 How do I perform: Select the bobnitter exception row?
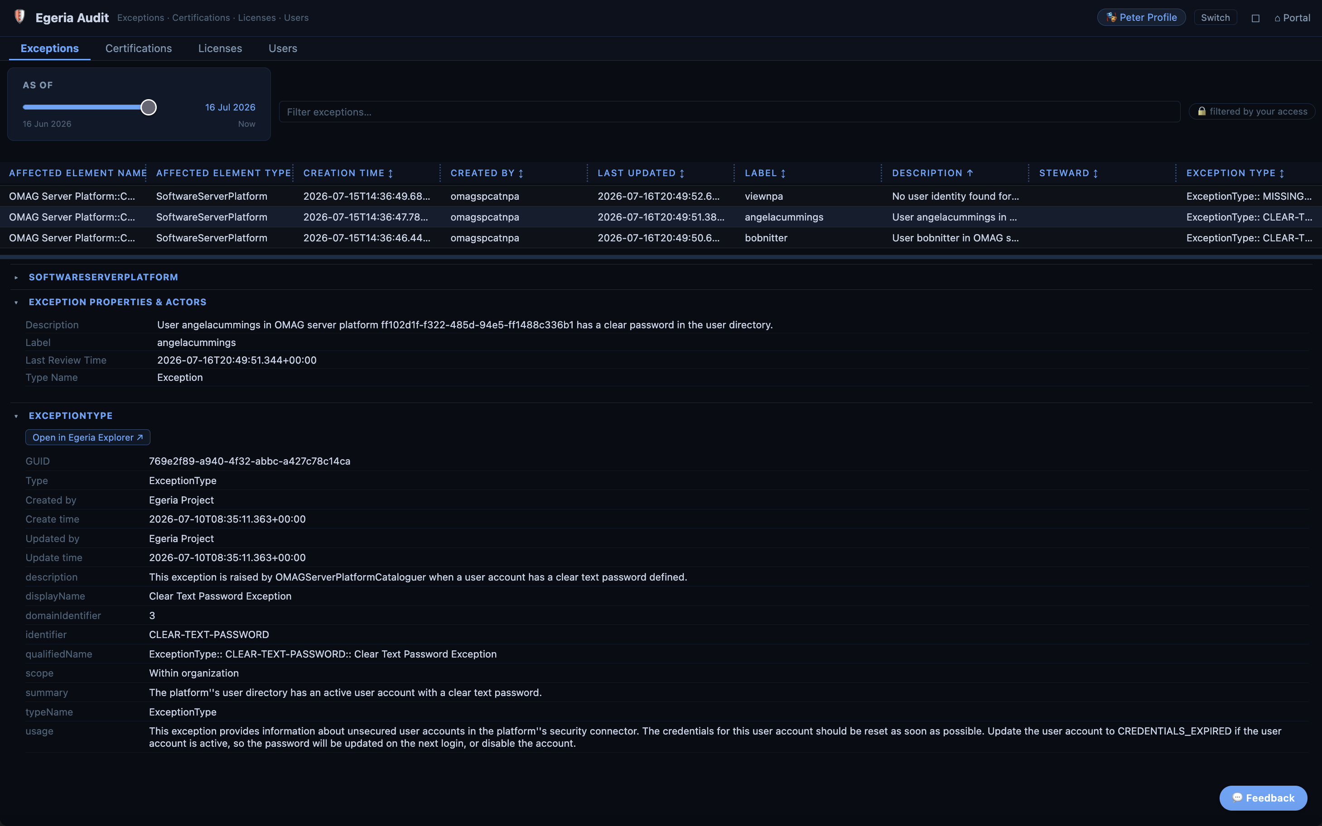661,238
